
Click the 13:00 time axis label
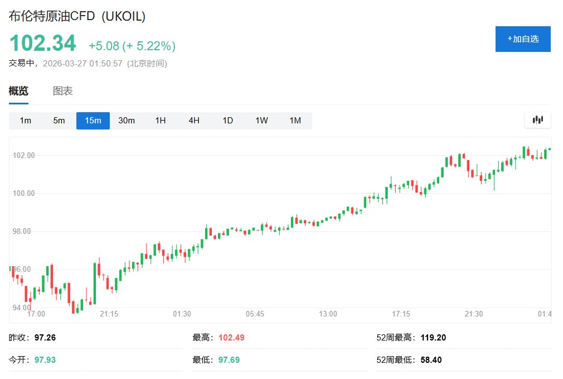[328, 314]
